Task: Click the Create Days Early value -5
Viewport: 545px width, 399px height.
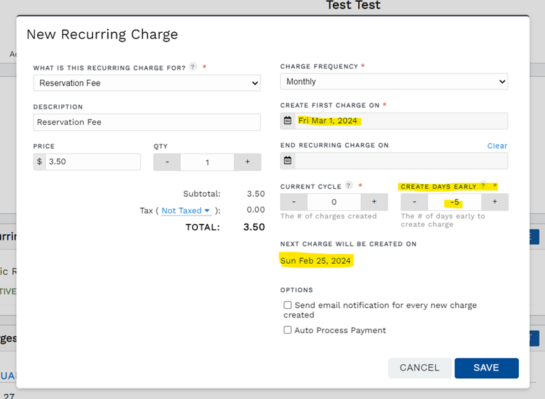Action: (x=455, y=202)
